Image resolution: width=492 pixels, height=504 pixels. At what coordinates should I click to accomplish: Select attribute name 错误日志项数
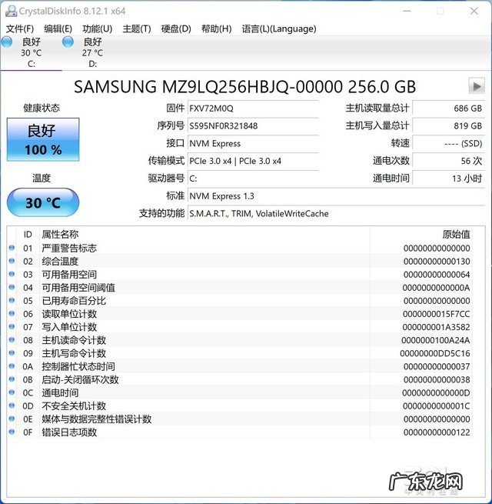(69, 432)
